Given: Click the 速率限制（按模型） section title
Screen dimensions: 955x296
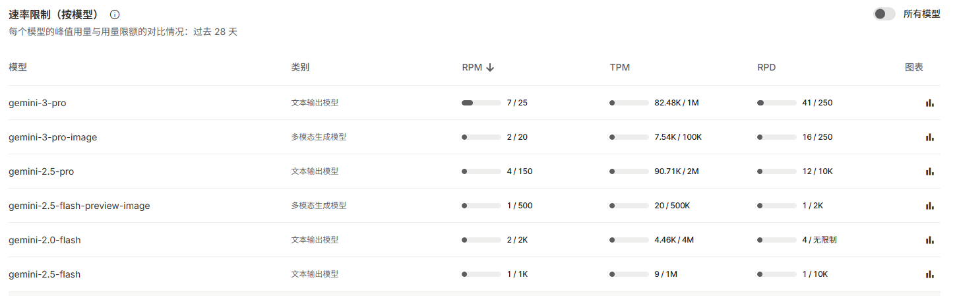Looking at the screenshot, I should (x=54, y=15).
